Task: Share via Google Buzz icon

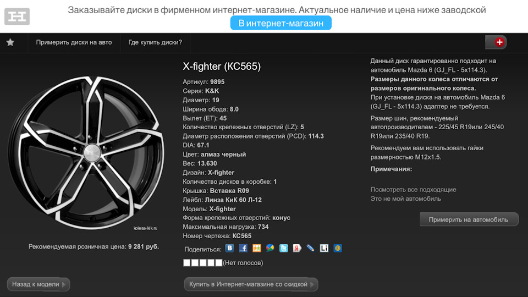Action: point(270,248)
